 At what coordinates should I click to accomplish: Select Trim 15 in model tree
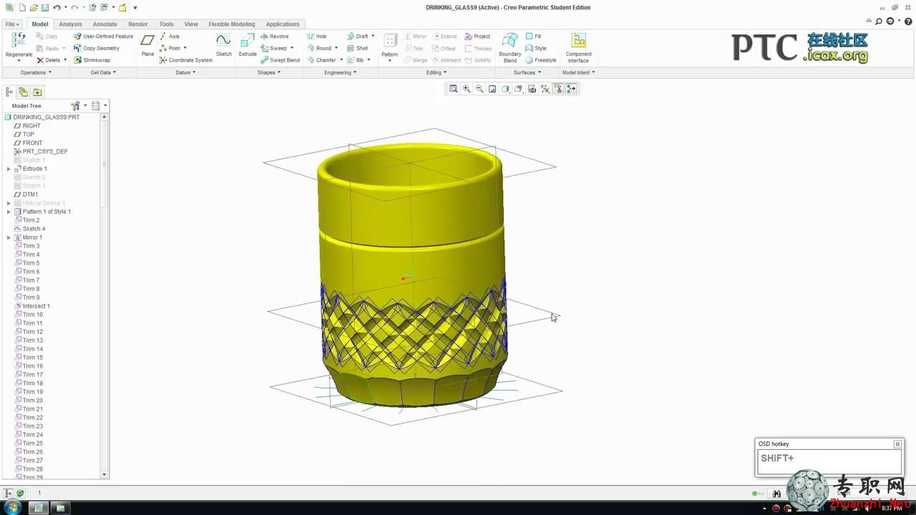[32, 358]
